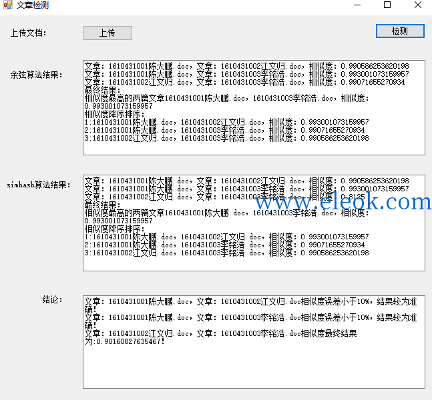432x400 pixels.
Task: Maximize the 文章检测 window
Action: click(x=387, y=5)
